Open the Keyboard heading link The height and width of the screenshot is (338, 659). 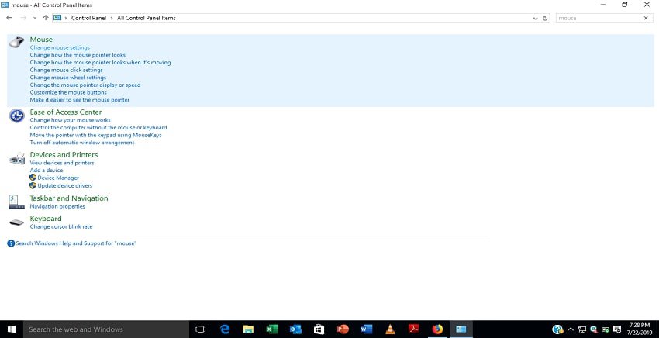[46, 219]
